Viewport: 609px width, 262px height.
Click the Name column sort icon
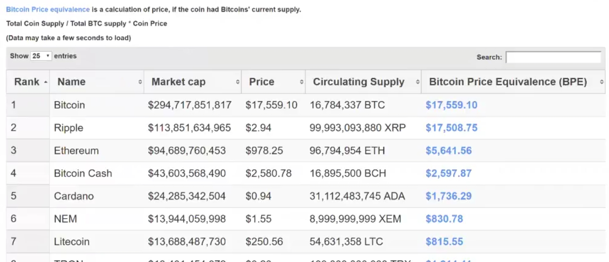click(140, 82)
